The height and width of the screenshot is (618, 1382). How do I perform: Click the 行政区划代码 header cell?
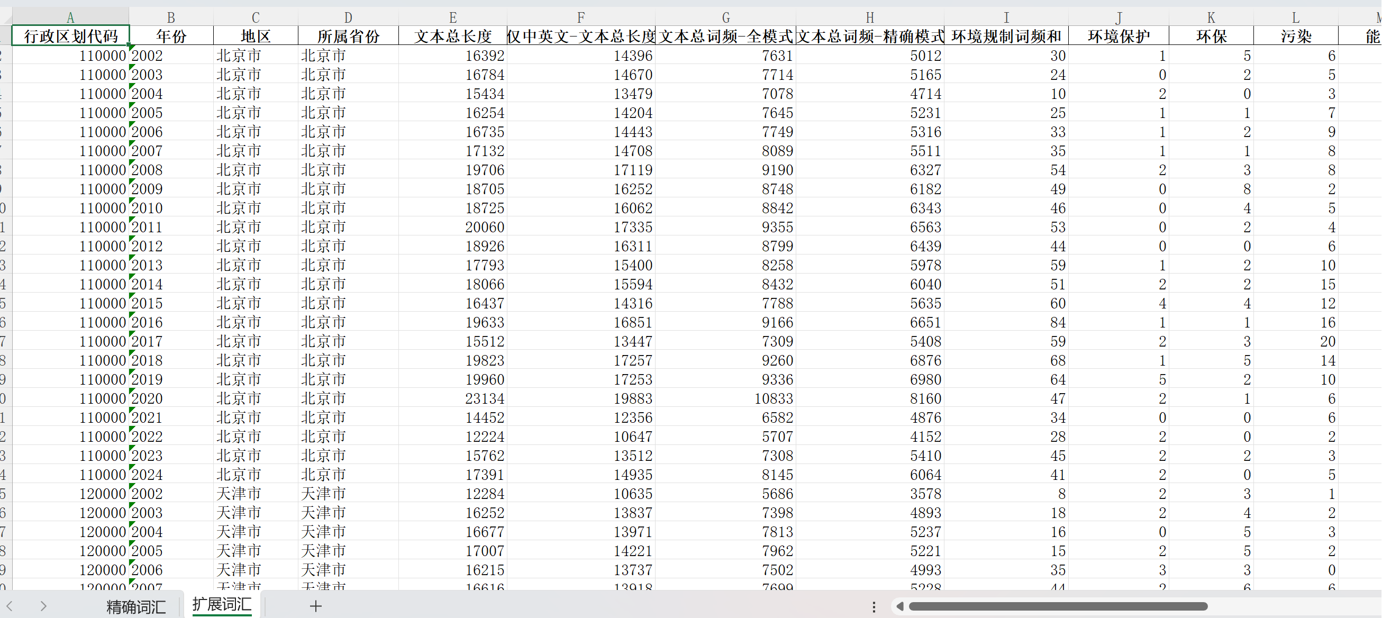[70, 36]
